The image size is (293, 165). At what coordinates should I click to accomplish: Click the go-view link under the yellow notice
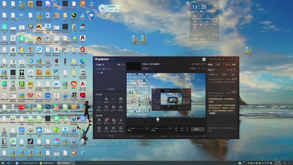212,113
